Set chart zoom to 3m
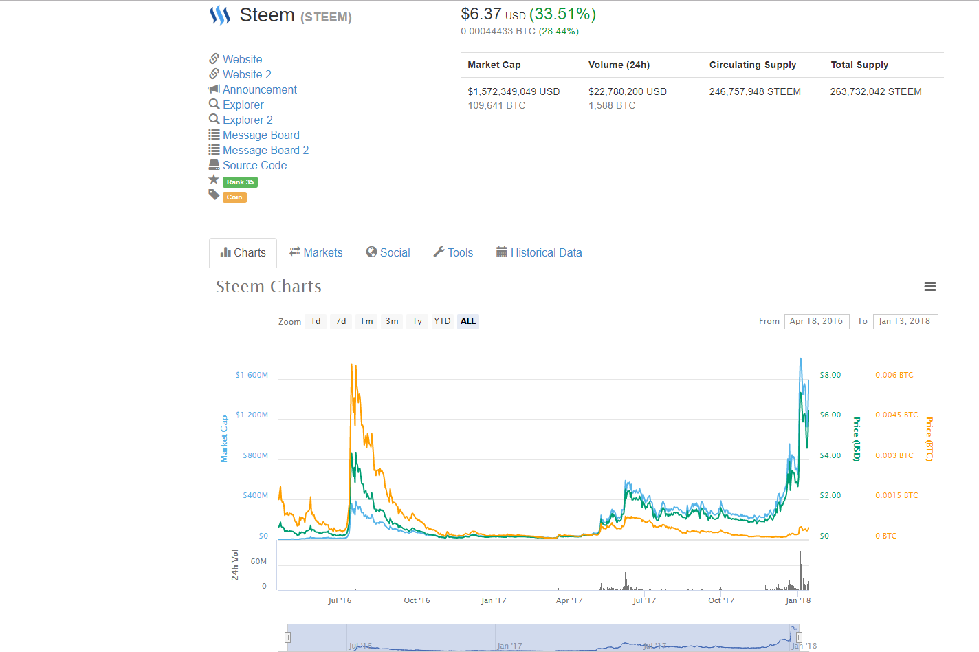The width and height of the screenshot is (979, 652). pos(392,321)
